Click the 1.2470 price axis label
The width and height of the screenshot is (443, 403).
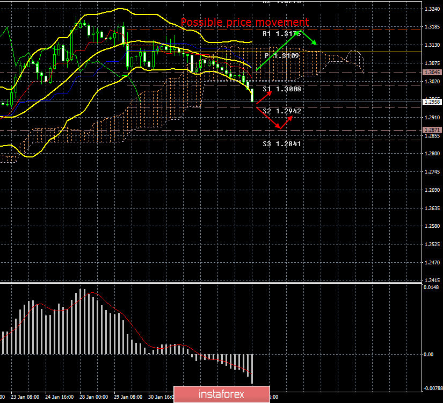(432, 262)
